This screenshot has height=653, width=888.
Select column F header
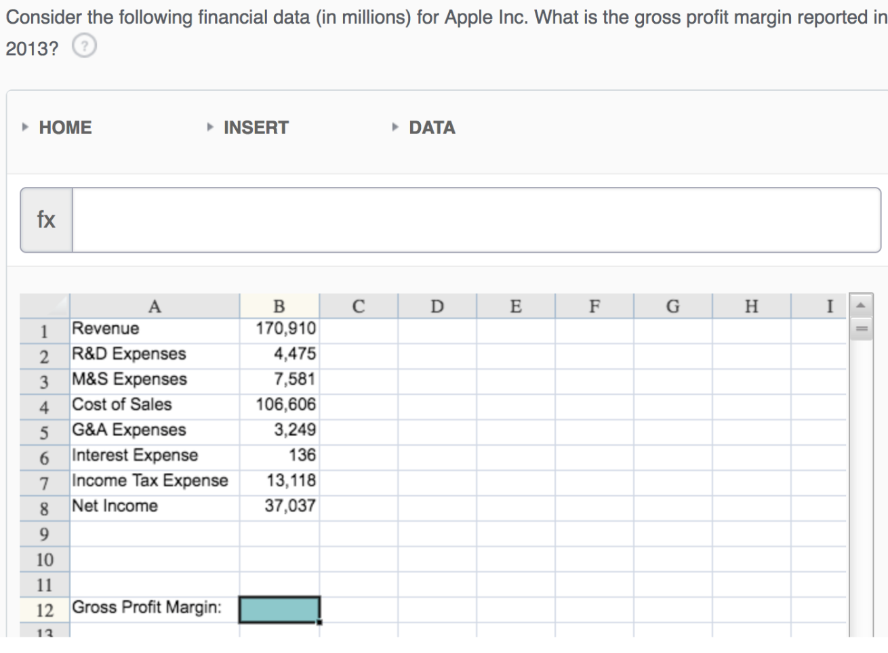tap(594, 306)
